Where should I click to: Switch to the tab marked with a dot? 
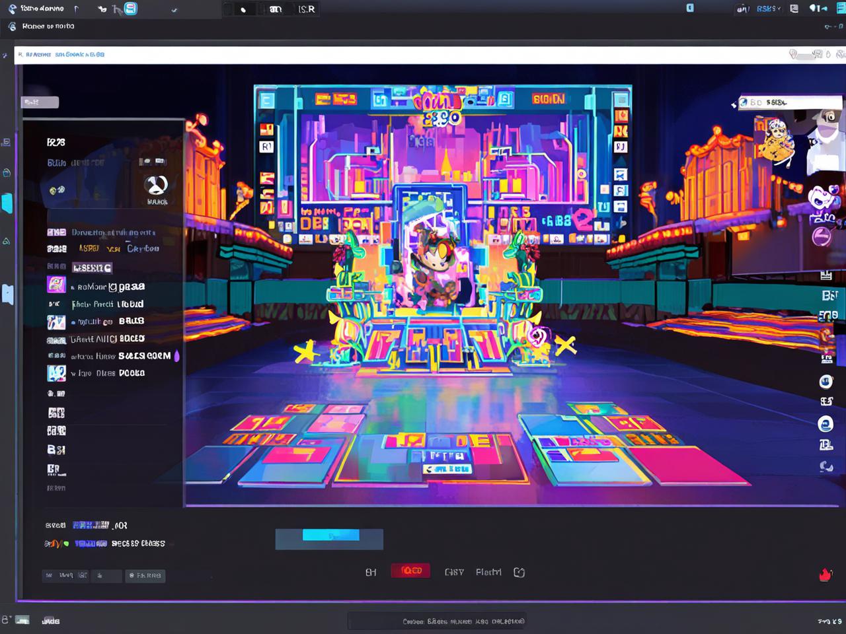pyautogui.click(x=243, y=9)
